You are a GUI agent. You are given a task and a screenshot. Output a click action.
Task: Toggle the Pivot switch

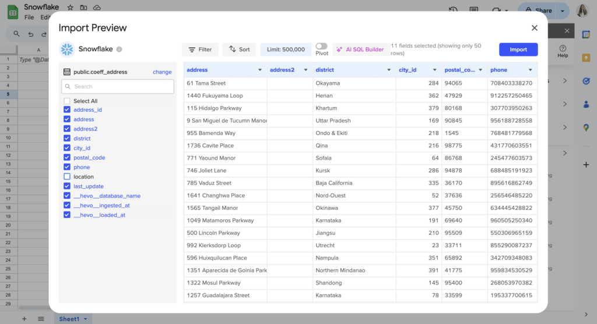(321, 46)
